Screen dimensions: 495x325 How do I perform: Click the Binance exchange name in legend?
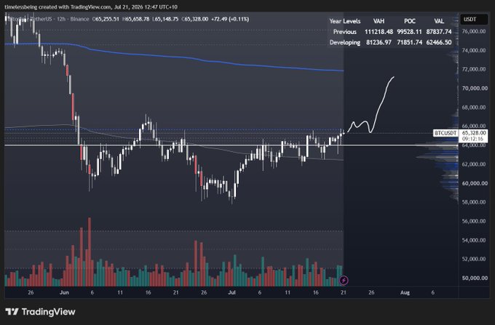point(79,19)
